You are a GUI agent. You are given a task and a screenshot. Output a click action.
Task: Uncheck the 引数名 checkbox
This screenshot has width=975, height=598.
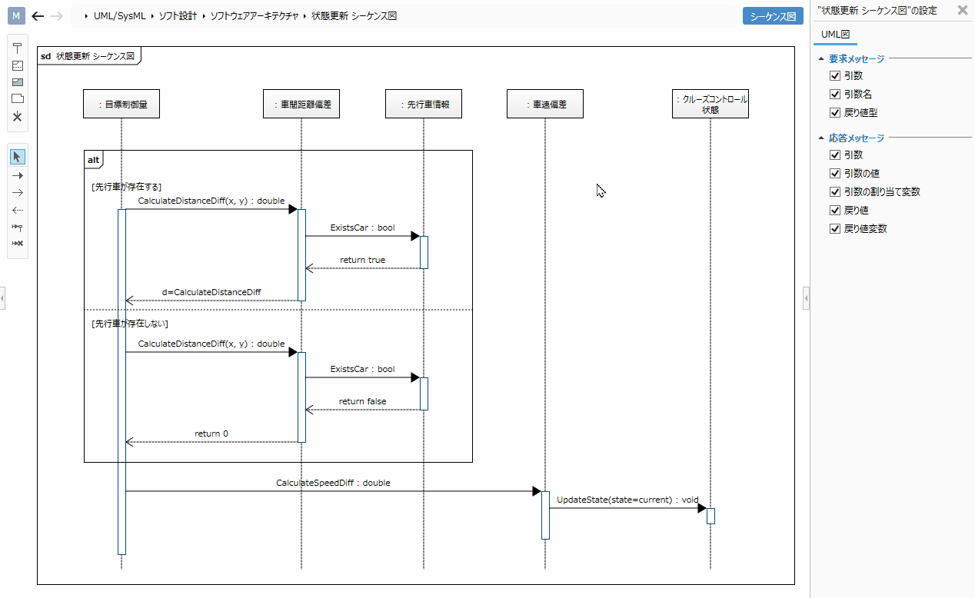point(834,94)
